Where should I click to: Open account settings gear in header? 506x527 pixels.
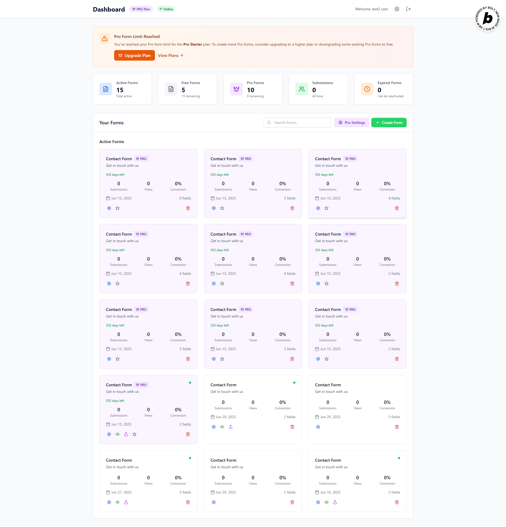(x=397, y=9)
